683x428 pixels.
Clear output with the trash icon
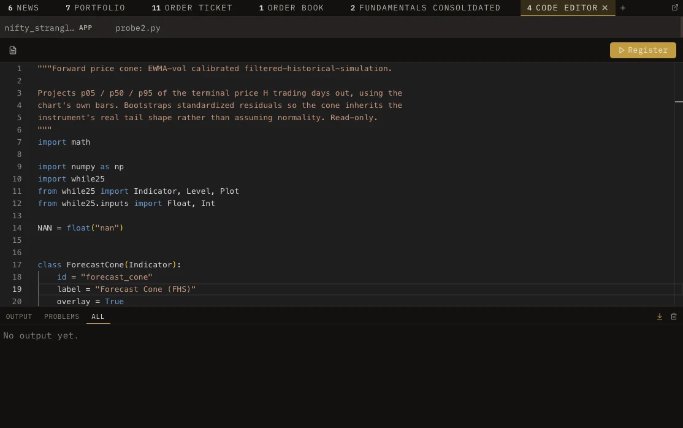673,316
